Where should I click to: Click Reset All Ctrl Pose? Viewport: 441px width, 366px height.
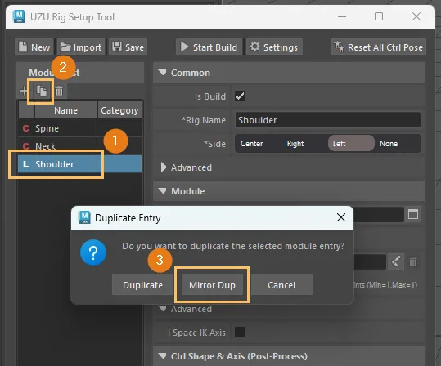click(379, 47)
